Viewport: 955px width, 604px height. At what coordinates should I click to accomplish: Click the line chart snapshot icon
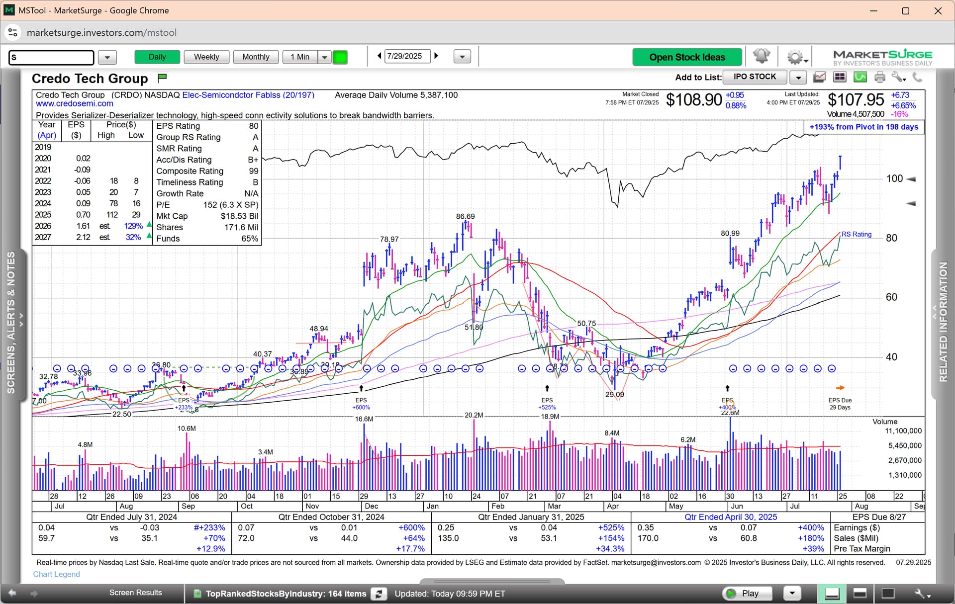pos(820,77)
